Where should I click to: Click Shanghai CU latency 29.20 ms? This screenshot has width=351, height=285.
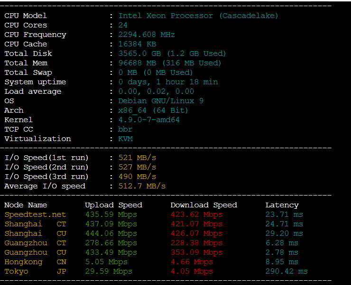(284, 233)
